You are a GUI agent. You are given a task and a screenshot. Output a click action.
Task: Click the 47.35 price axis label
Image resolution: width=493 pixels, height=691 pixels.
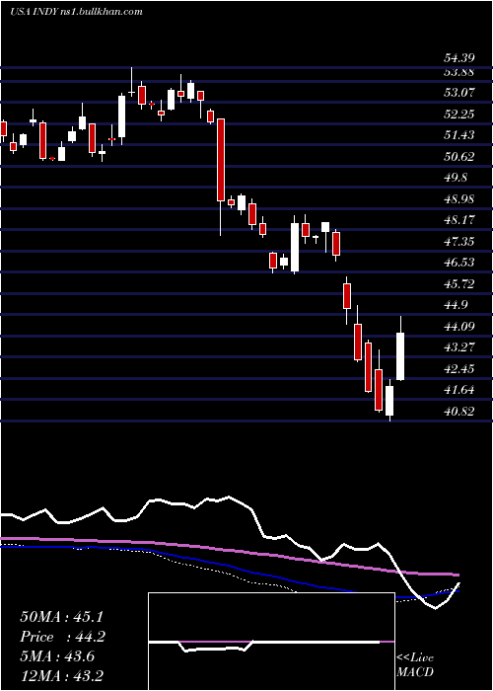(x=458, y=242)
